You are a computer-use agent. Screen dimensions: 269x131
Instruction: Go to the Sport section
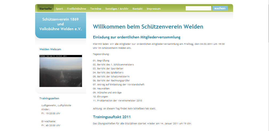click(59, 9)
